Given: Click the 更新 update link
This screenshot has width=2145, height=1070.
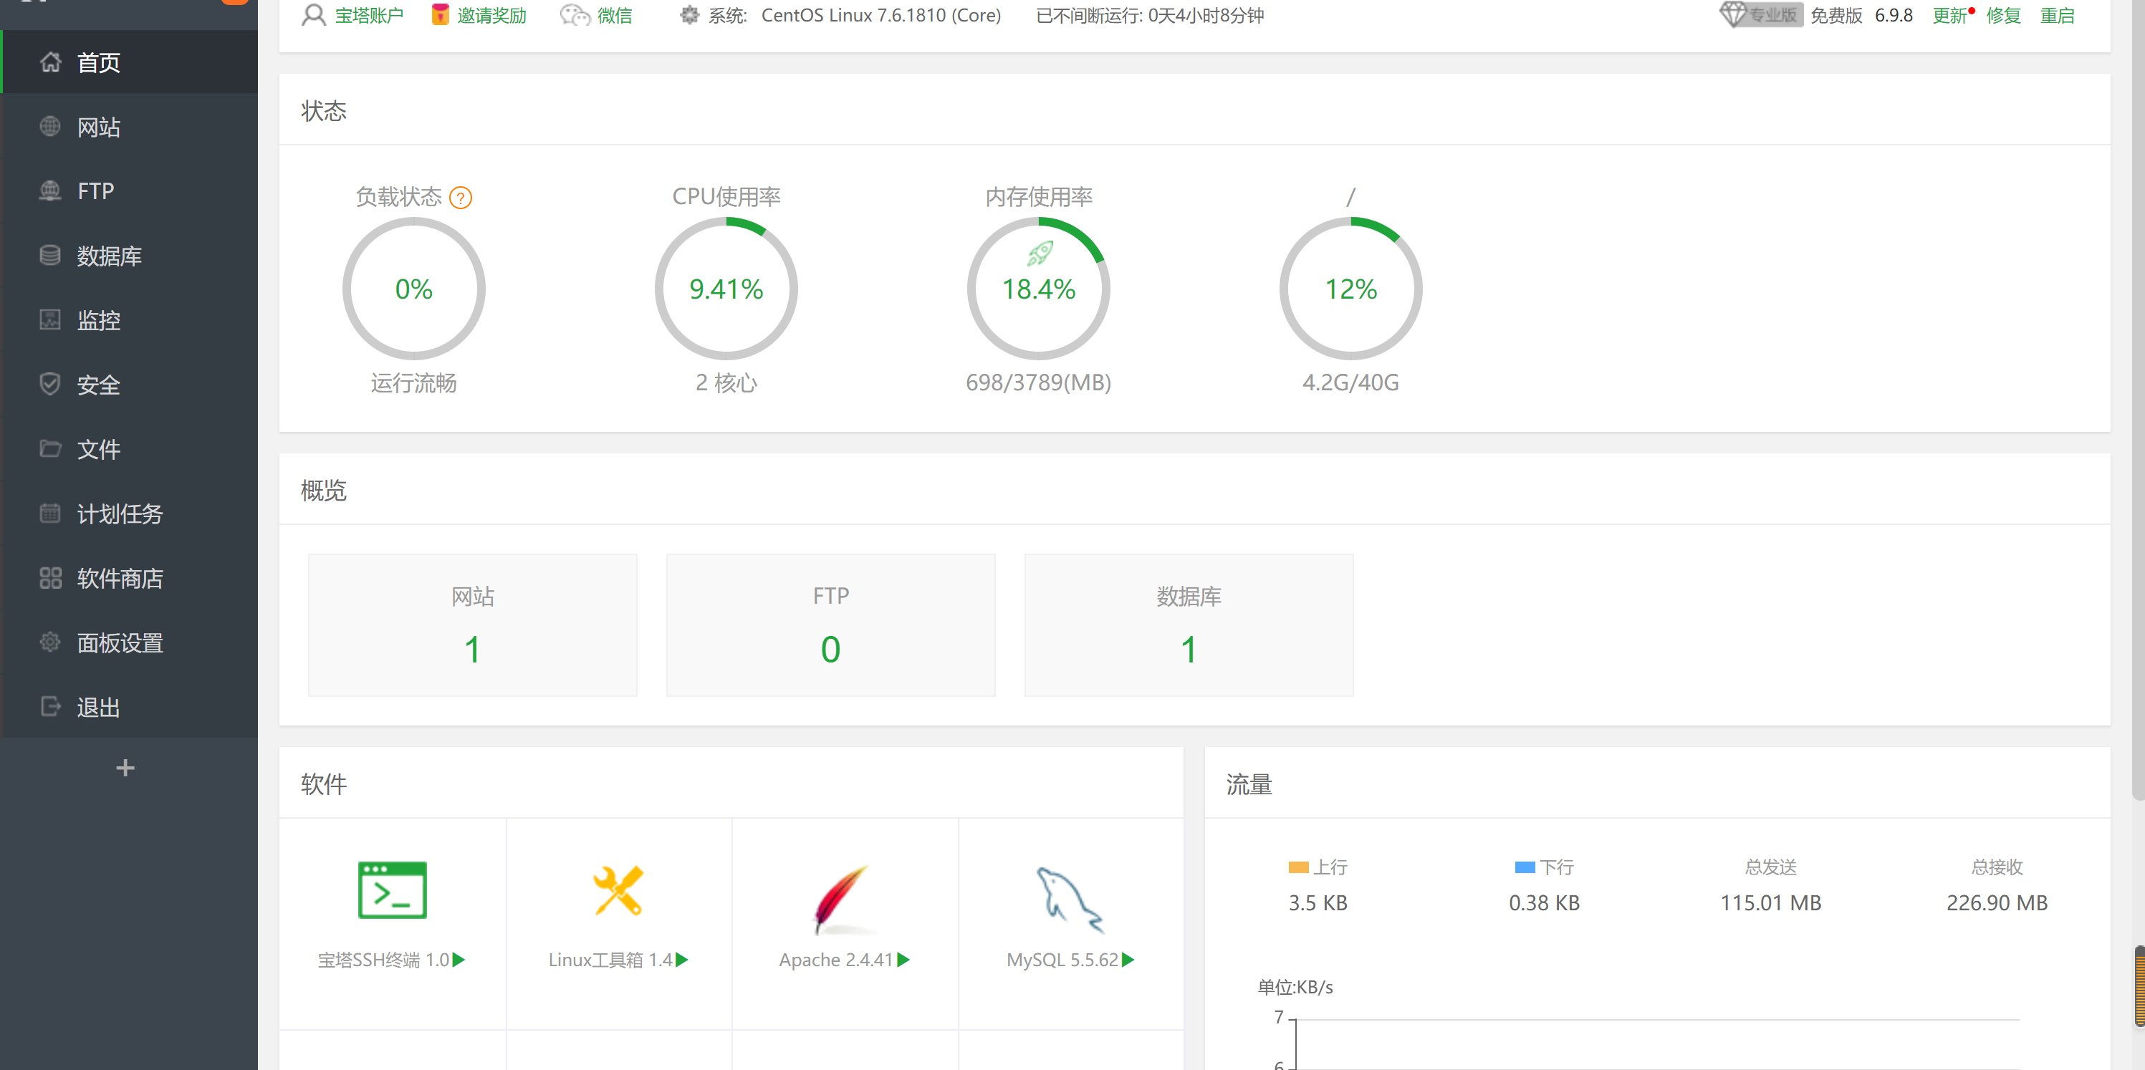Looking at the screenshot, I should click(x=1950, y=15).
